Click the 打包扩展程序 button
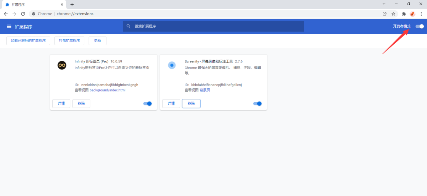Screen dimensions: 427x196 point(69,40)
